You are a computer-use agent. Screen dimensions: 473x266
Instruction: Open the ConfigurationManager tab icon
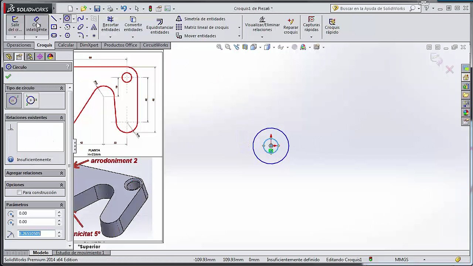[x=30, y=57]
